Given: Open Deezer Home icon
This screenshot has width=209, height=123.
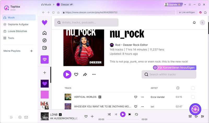Looking at the screenshot, I should [44, 33].
